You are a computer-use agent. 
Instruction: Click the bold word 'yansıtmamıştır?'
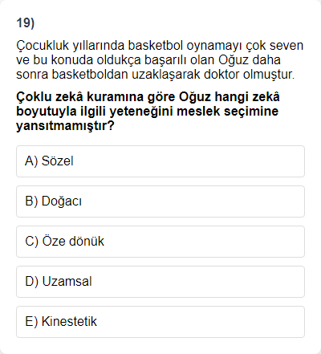tap(65, 126)
